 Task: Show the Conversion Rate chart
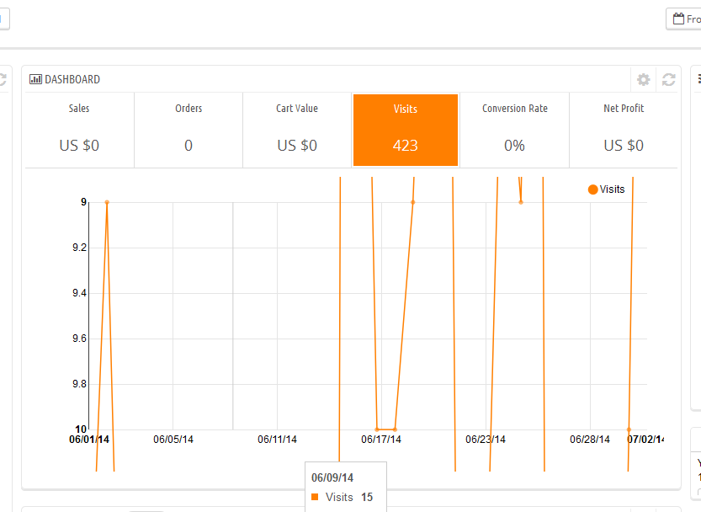[x=514, y=131]
